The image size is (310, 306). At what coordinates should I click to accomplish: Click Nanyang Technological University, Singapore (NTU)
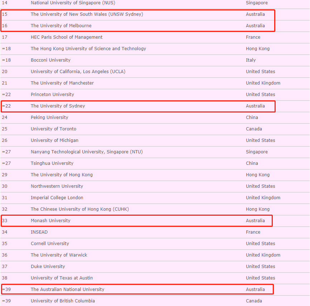coord(87,152)
